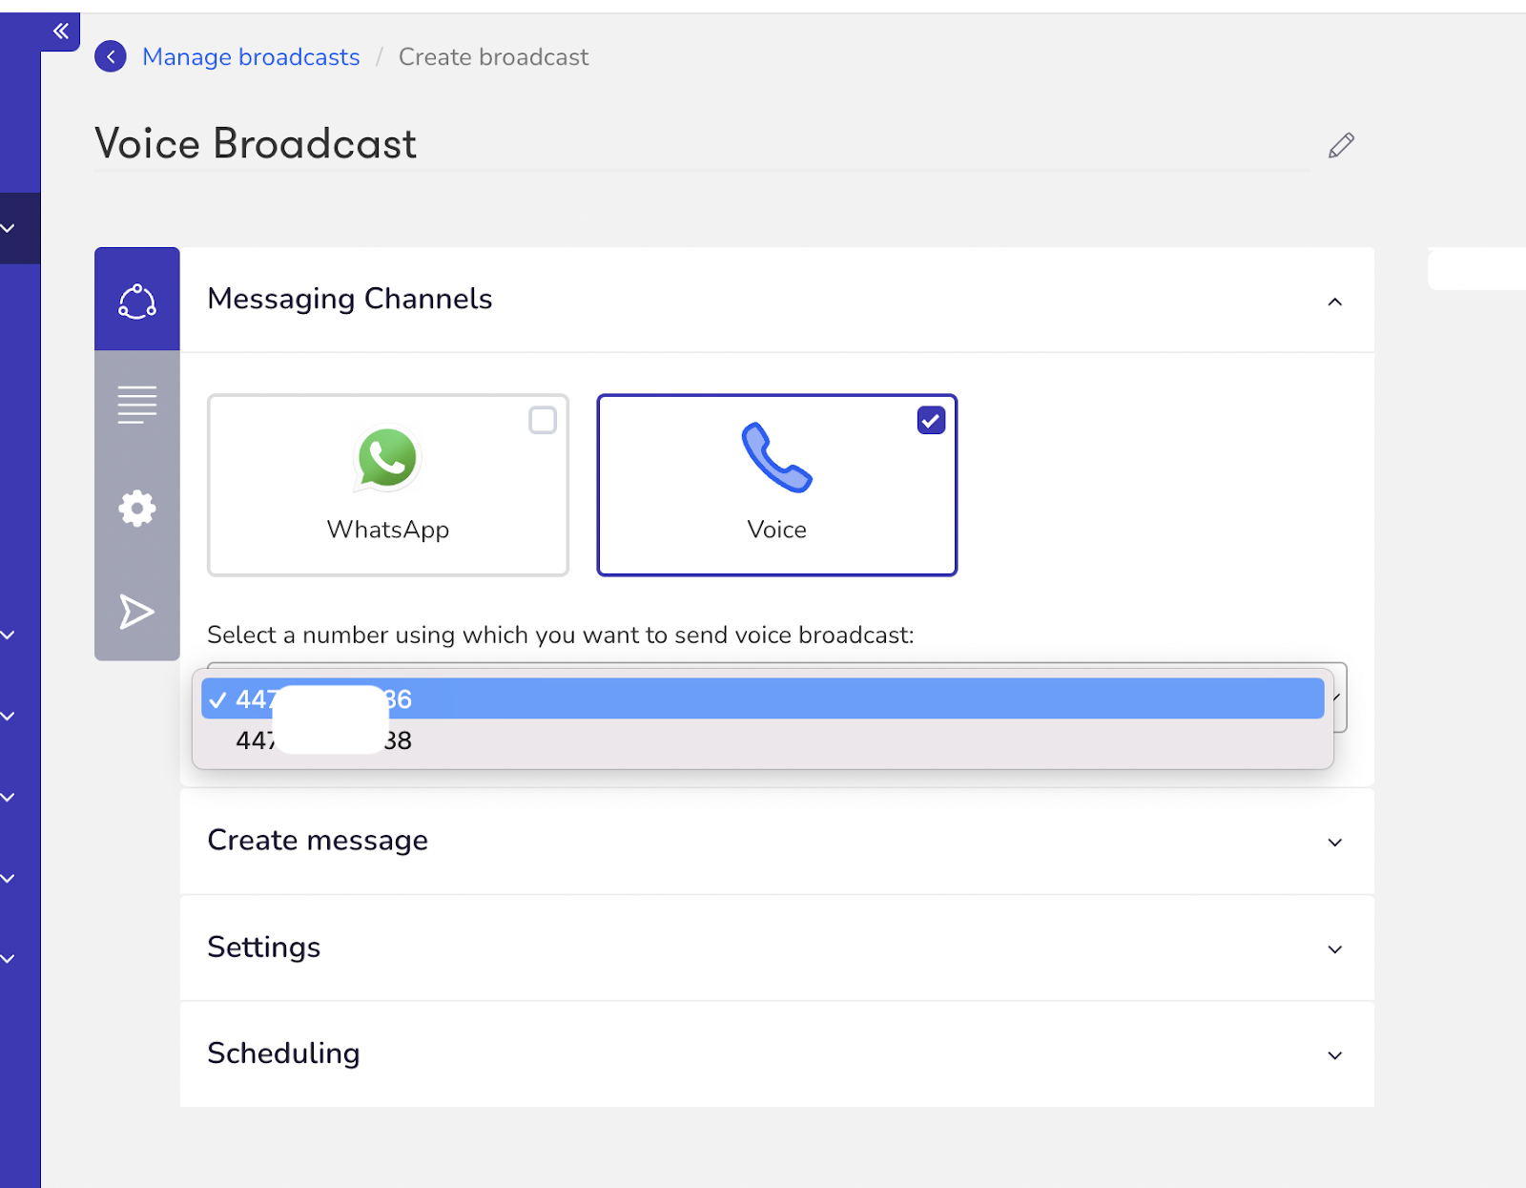The image size is (1526, 1188).
Task: Expand the Create message section
Action: [x=1334, y=843]
